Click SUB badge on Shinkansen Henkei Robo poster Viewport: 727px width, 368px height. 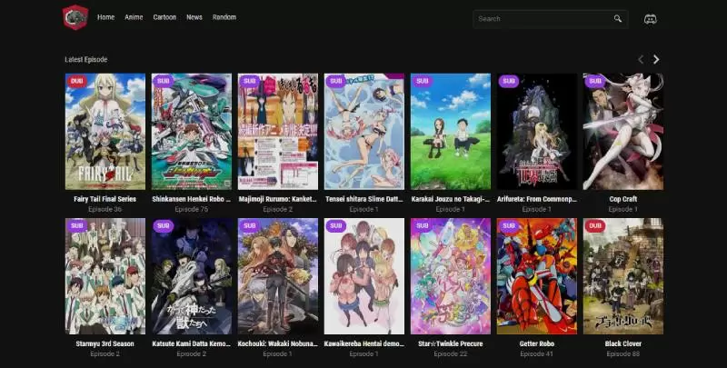164,81
